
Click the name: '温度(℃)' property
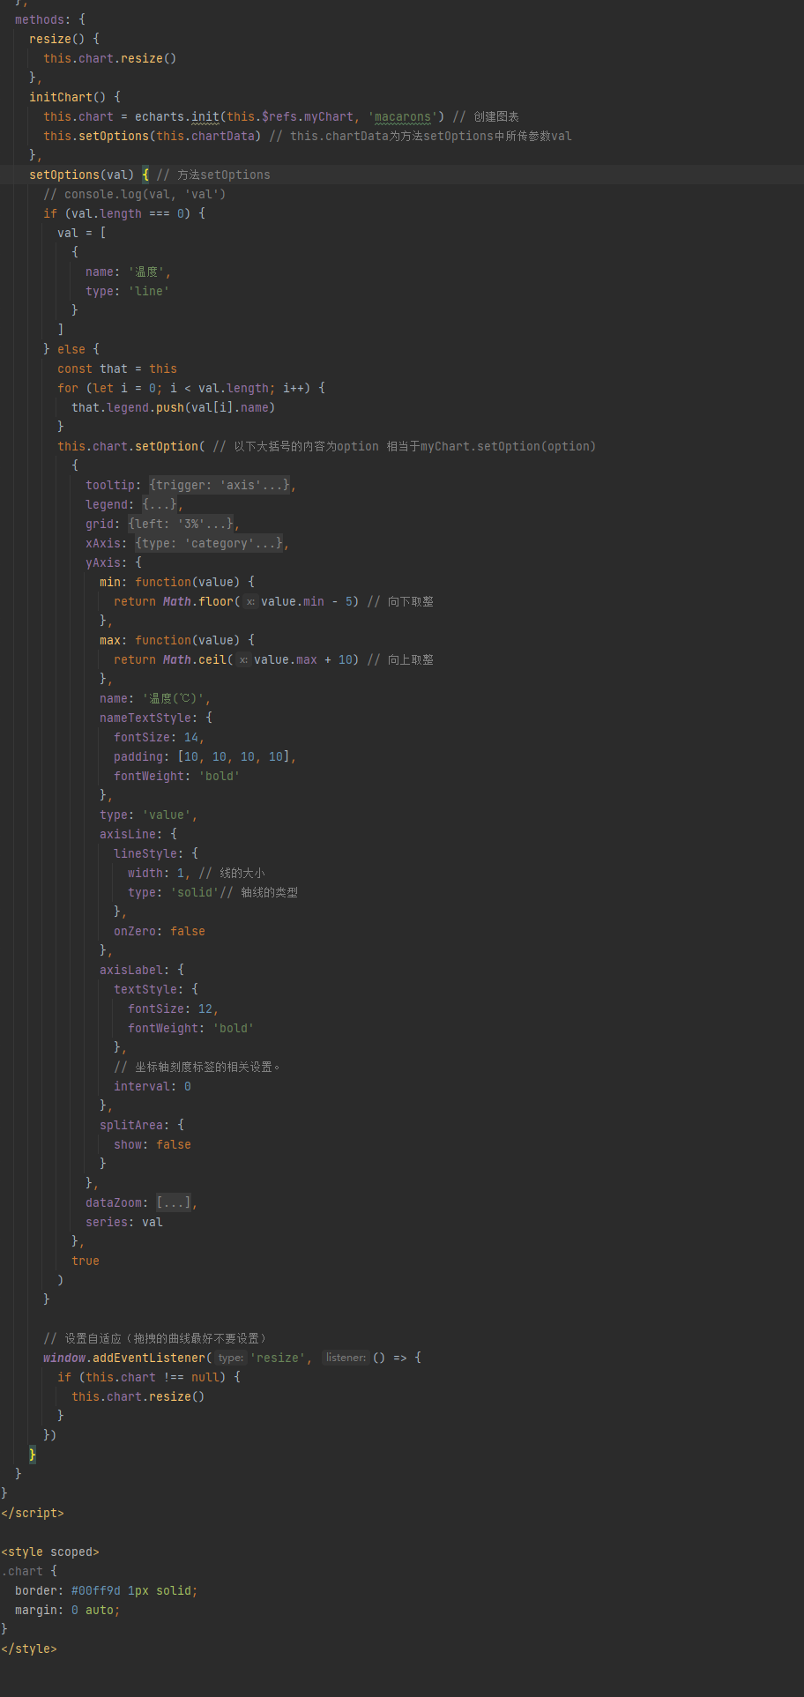point(155,698)
